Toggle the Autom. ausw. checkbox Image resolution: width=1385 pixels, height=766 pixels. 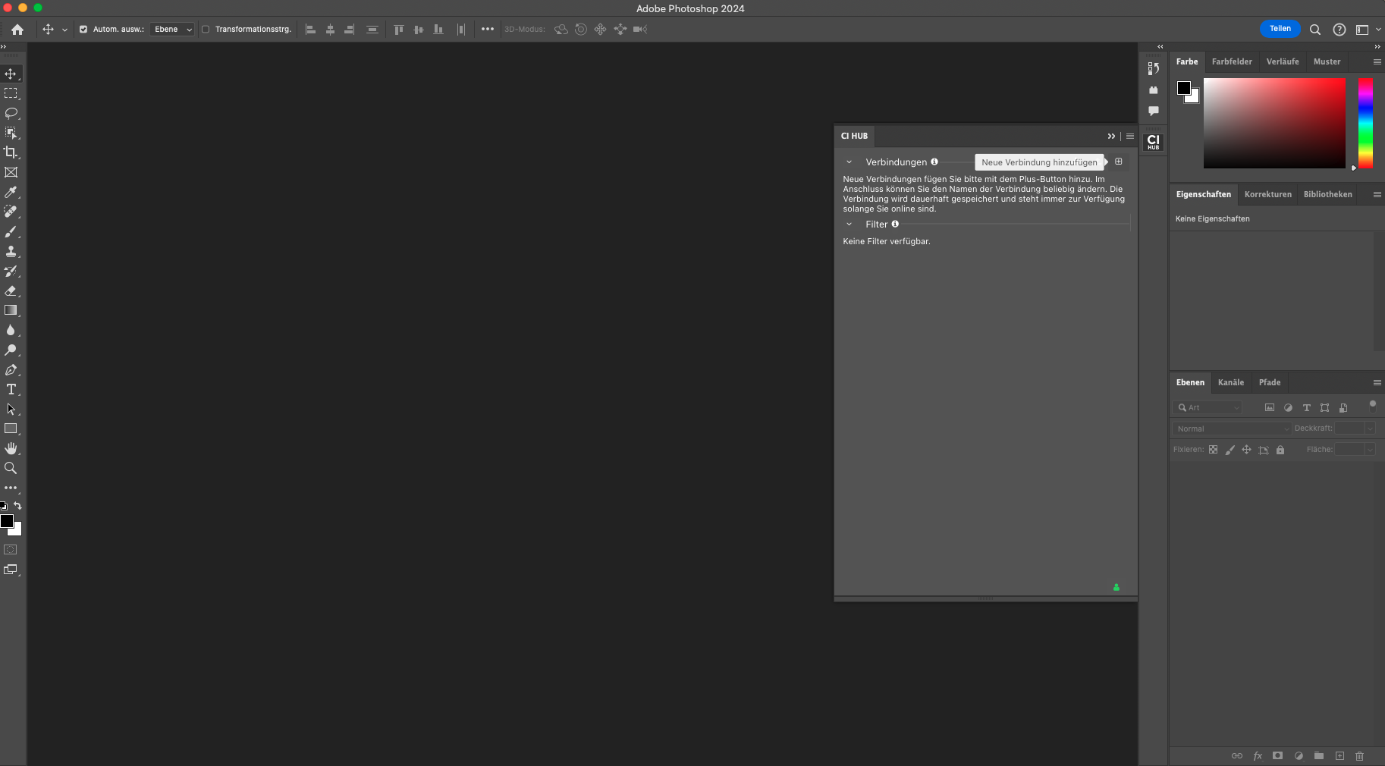click(83, 30)
